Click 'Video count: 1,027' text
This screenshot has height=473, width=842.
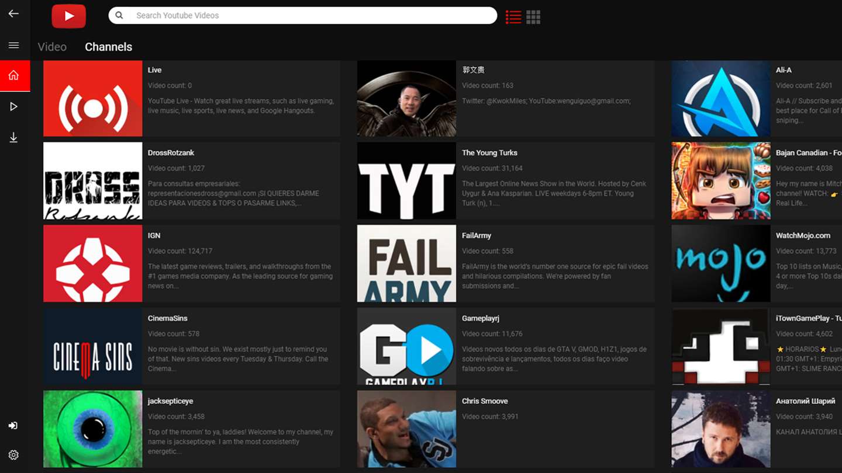point(176,168)
